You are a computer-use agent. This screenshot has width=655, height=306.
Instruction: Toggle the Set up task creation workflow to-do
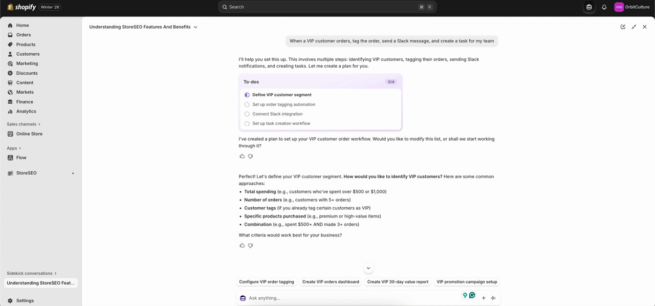click(247, 123)
